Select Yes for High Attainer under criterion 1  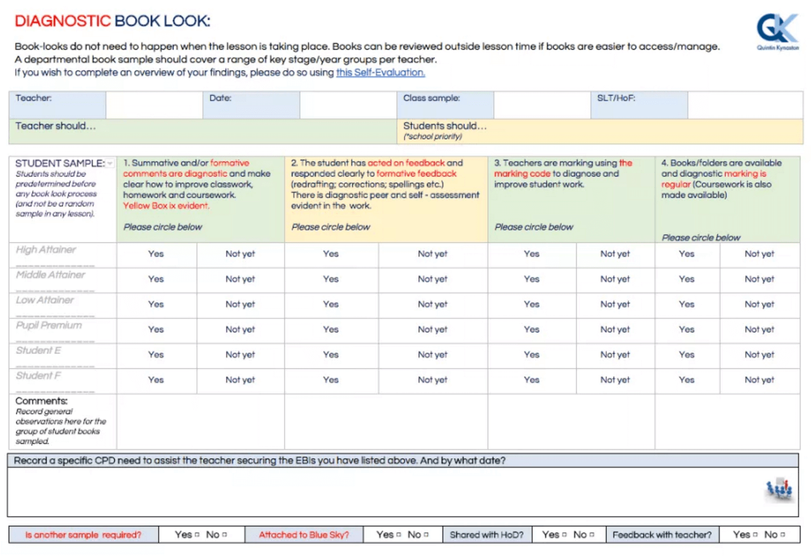click(155, 254)
